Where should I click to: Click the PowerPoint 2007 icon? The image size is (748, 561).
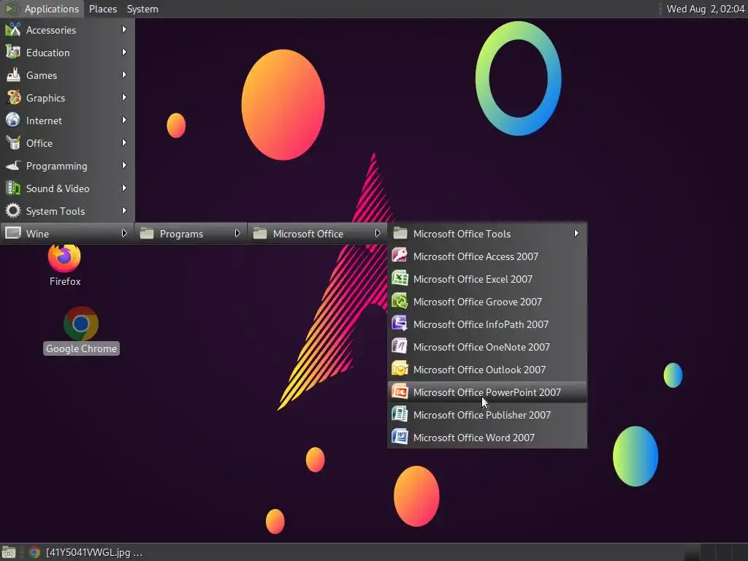pos(400,392)
